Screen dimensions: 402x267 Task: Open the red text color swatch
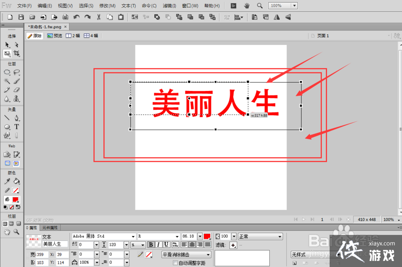(x=207, y=237)
